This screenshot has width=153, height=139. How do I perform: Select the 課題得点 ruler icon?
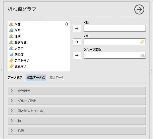(11, 66)
